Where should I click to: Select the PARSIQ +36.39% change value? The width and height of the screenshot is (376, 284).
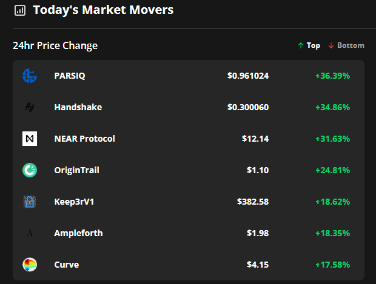tap(332, 76)
